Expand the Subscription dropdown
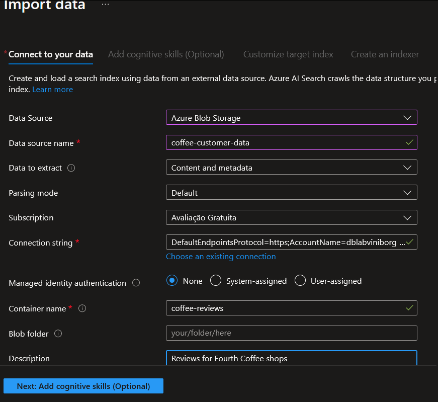The image size is (438, 402). click(291, 217)
